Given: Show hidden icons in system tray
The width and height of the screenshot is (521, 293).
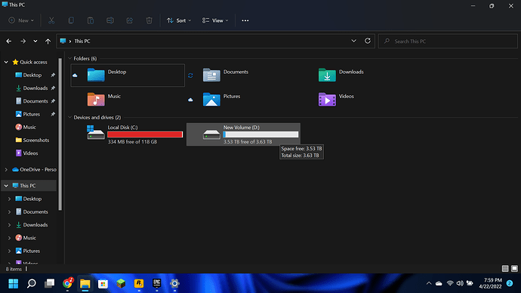Looking at the screenshot, I should tap(429, 283).
